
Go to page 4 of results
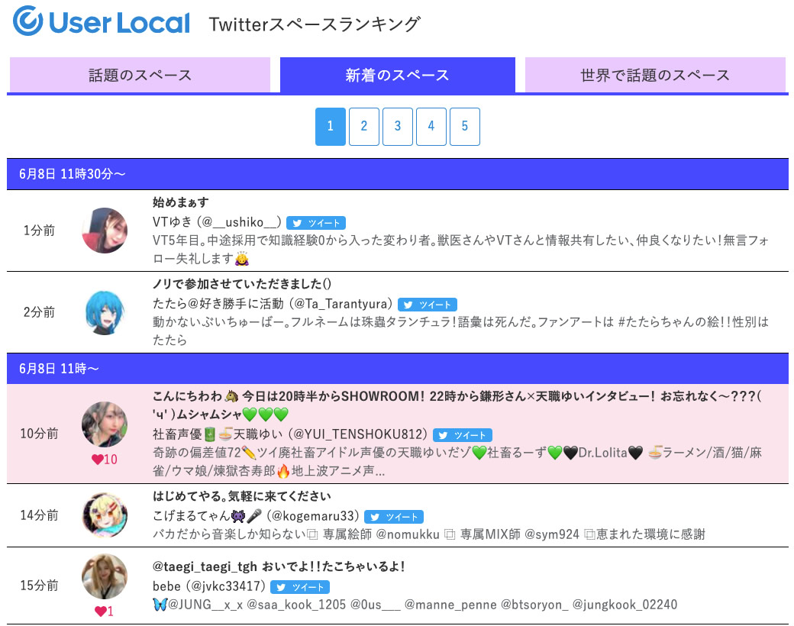point(431,126)
